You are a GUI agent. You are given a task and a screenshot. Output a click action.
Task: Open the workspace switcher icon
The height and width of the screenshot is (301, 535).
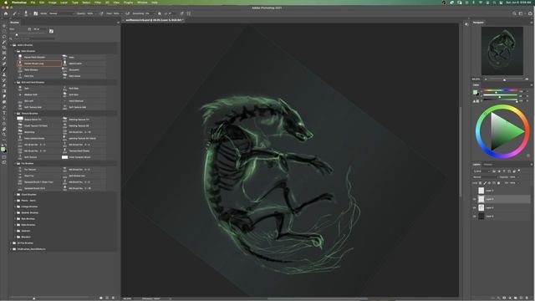pos(521,13)
